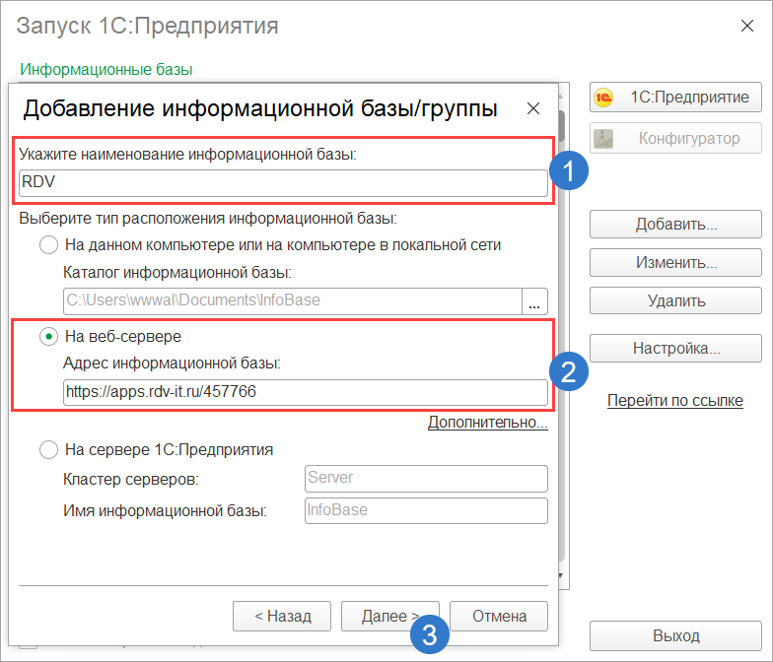This screenshot has height=662, width=773.
Task: Launch 1С:Предприятие with the yellow logo button
Action: 675,97
